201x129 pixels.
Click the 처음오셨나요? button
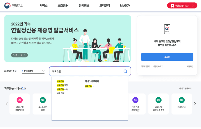tap(182, 6)
